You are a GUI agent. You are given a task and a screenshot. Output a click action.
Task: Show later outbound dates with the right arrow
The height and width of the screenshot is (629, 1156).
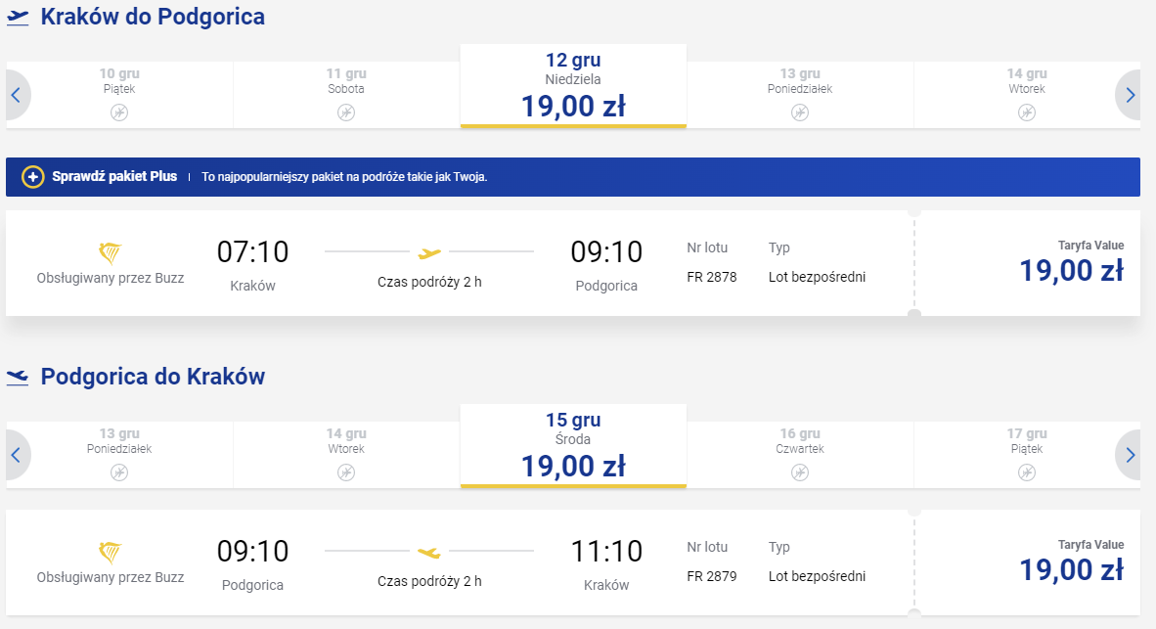point(1129,95)
